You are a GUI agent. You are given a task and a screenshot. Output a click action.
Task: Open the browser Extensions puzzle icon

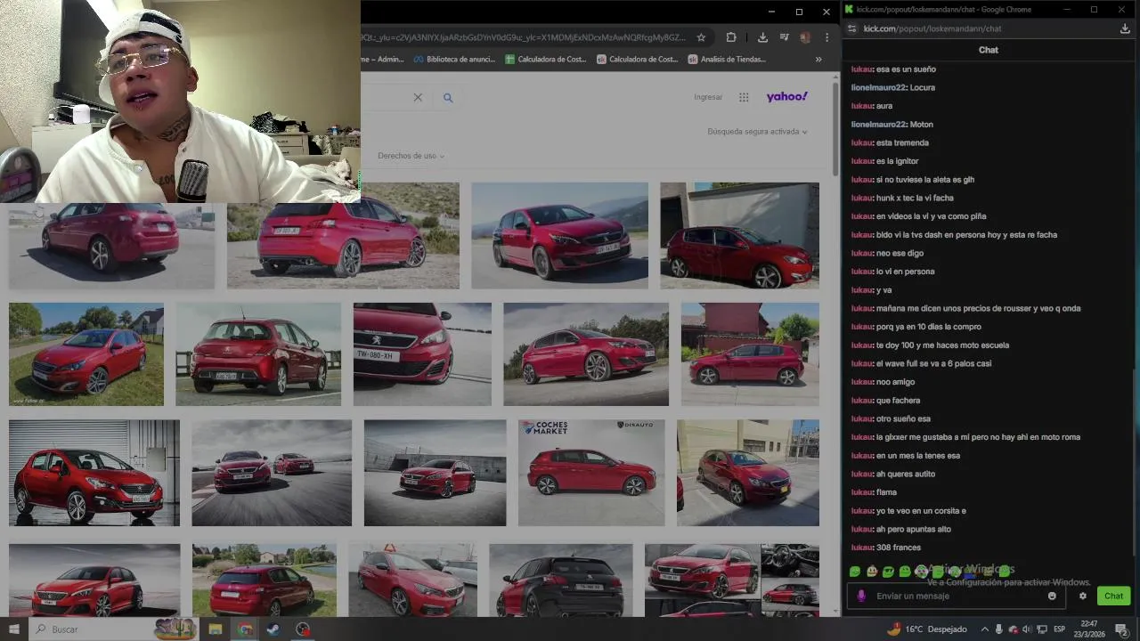731,37
